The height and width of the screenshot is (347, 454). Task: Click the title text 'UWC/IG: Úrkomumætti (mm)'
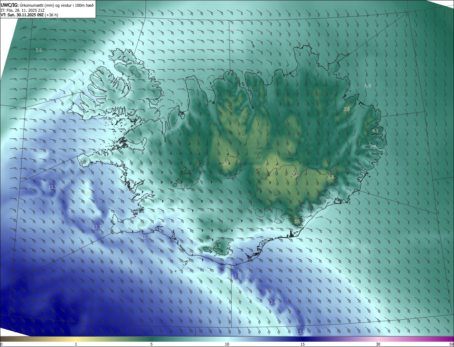(x=27, y=5)
